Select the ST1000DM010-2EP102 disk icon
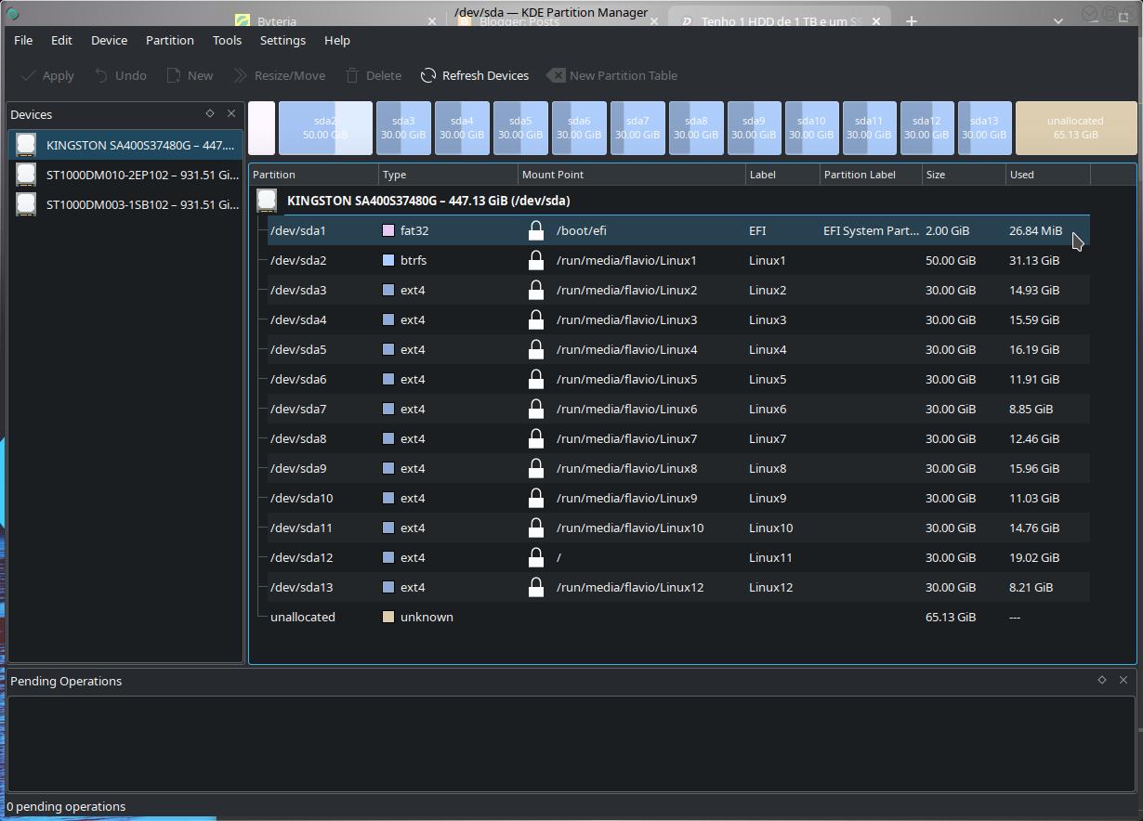1143x821 pixels. (26, 175)
